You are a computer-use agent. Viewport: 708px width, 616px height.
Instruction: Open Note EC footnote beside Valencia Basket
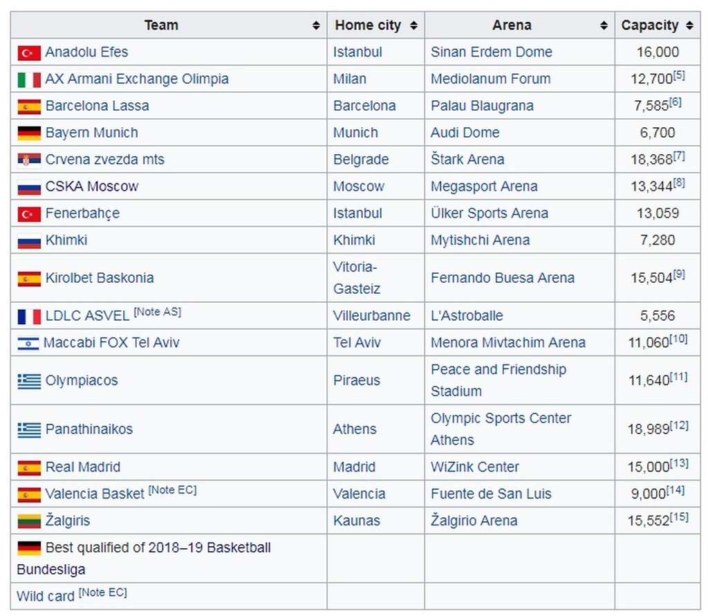[172, 490]
